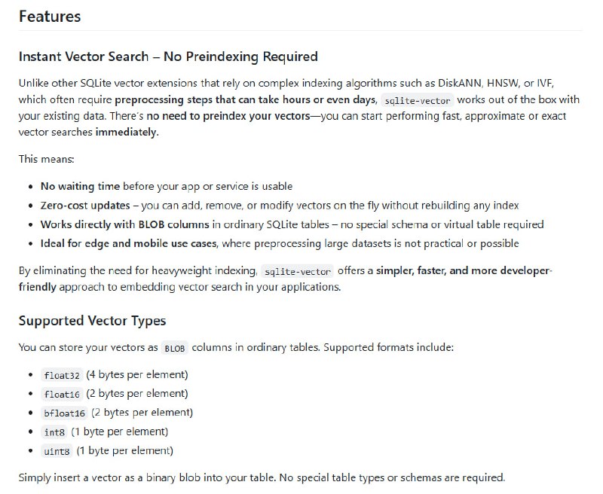Viewport: 603px width, 494px height.
Task: Click the Features heading
Action: click(x=50, y=16)
